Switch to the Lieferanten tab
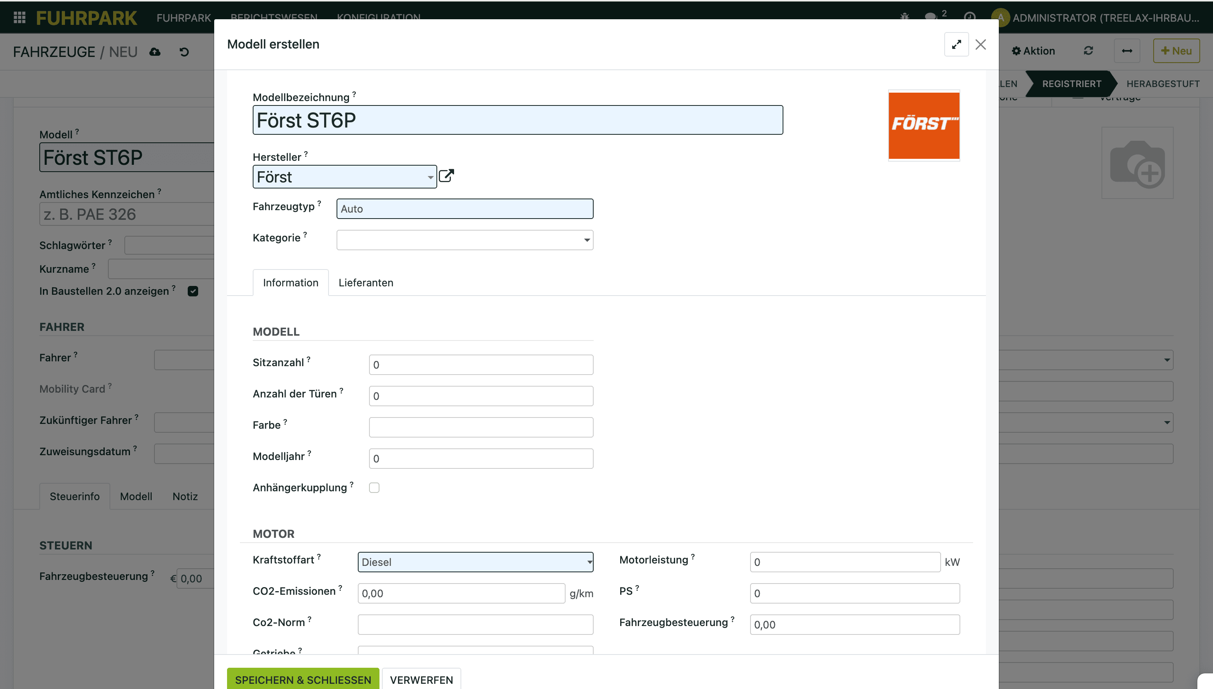The image size is (1213, 689). (365, 282)
